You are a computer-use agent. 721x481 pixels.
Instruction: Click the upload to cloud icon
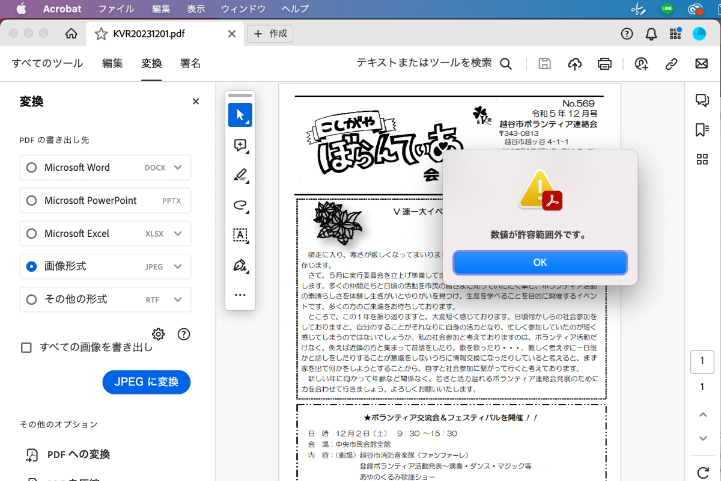point(575,64)
